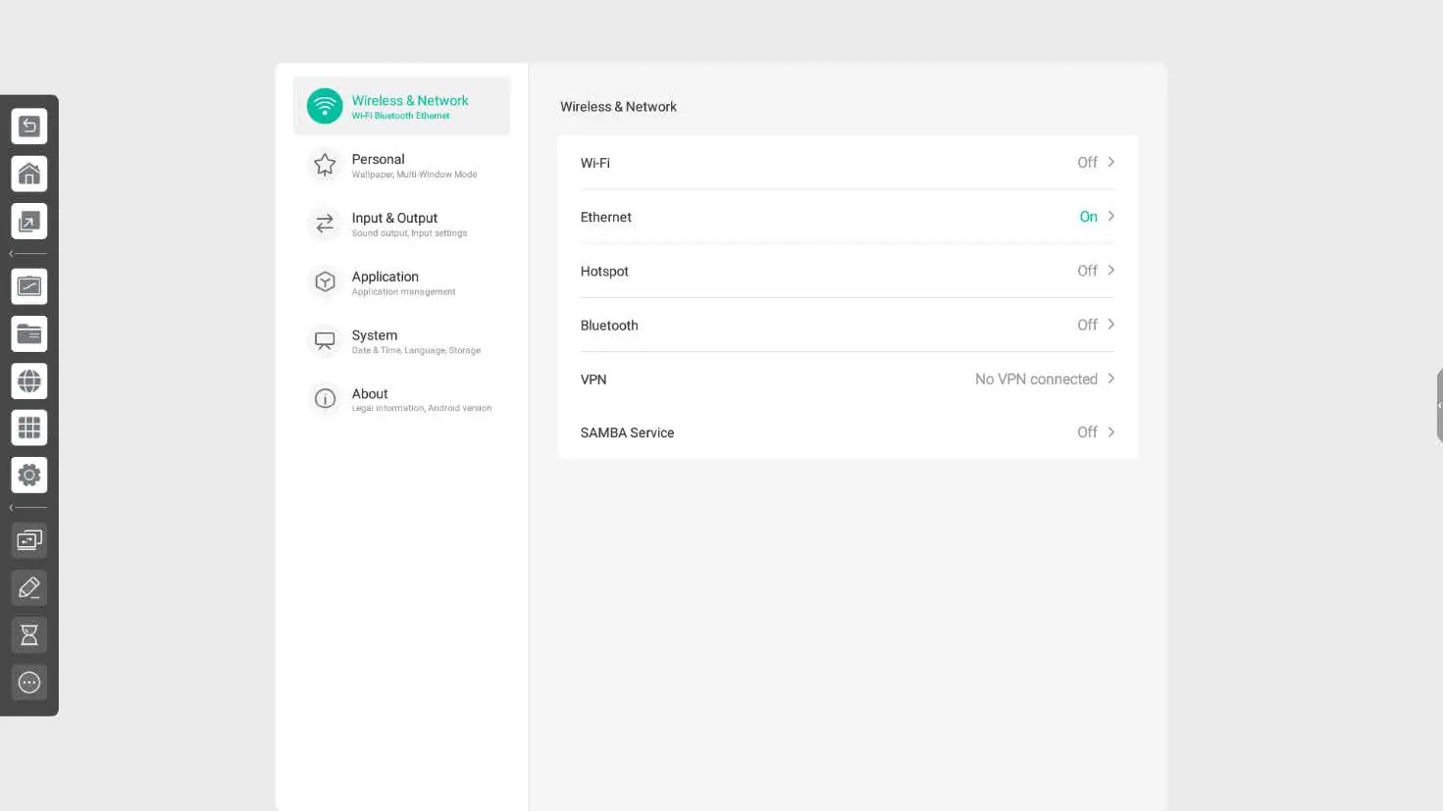The image size is (1443, 811).
Task: Click the back arrow icon in sidebar
Action: tap(29, 127)
